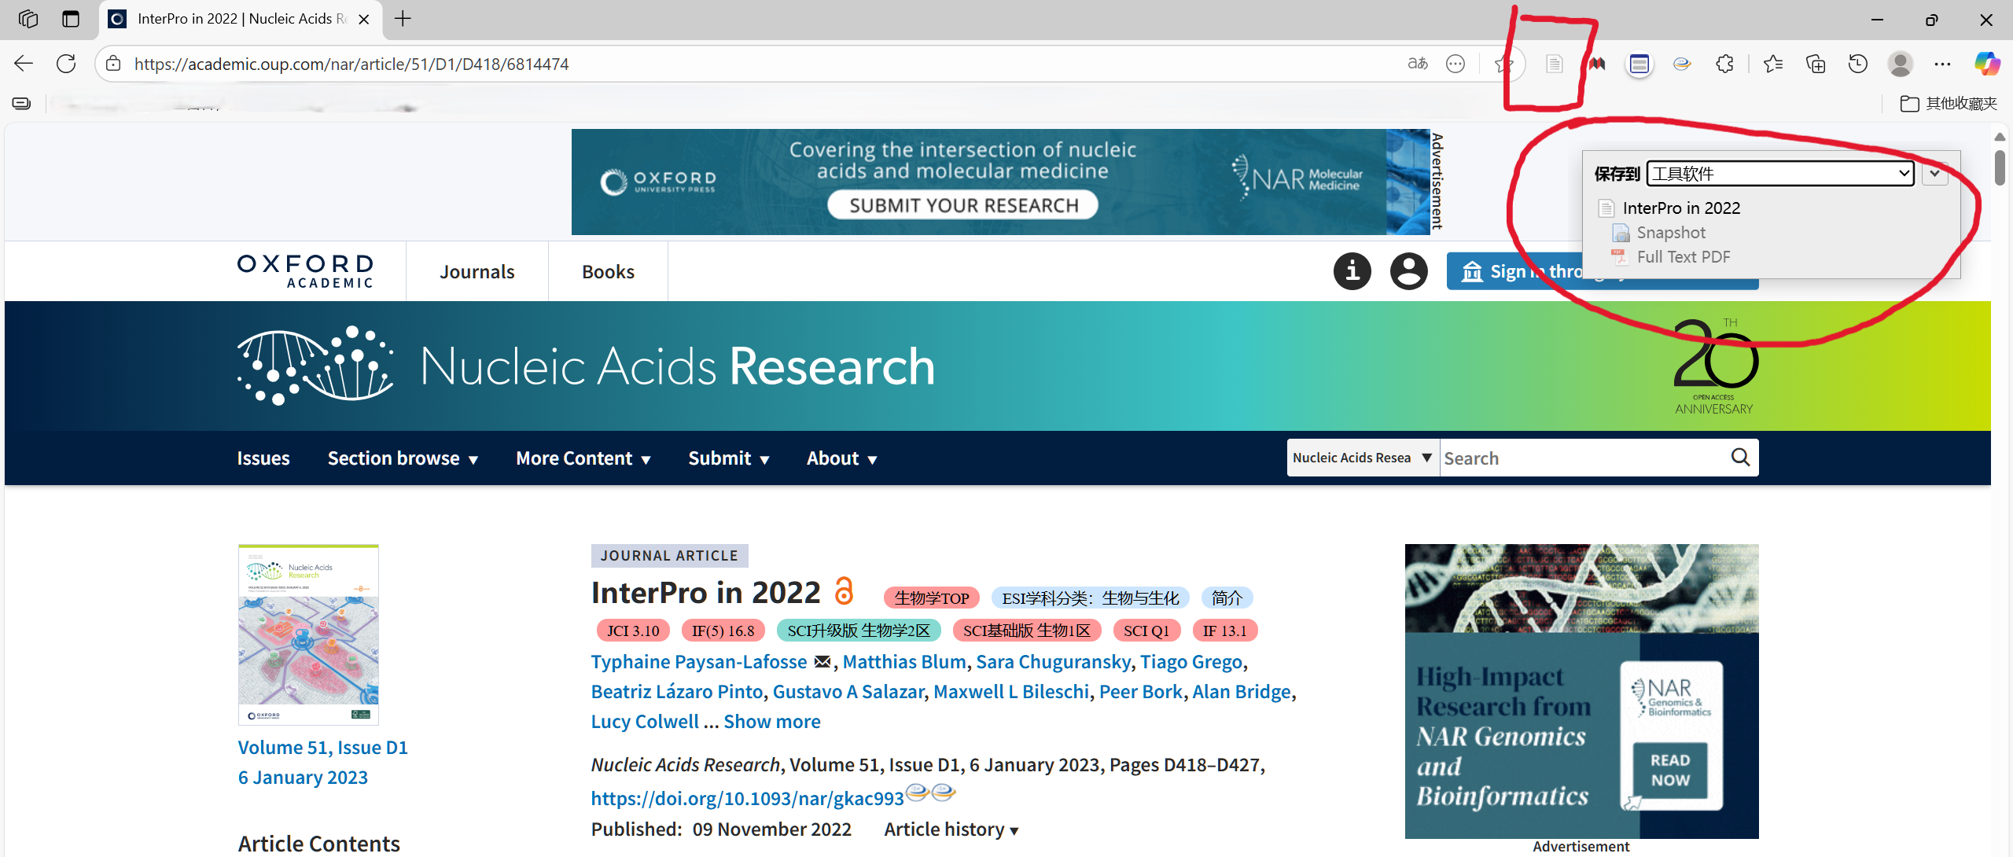Screen dimensions: 2013x857
Task: Save to Zotero connector icon
Action: pyautogui.click(x=1554, y=64)
